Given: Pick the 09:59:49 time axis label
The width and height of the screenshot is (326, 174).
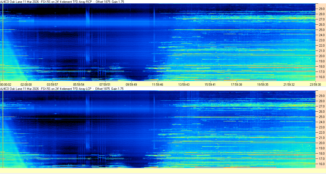Looking at the screenshot, I should coord(131,84).
